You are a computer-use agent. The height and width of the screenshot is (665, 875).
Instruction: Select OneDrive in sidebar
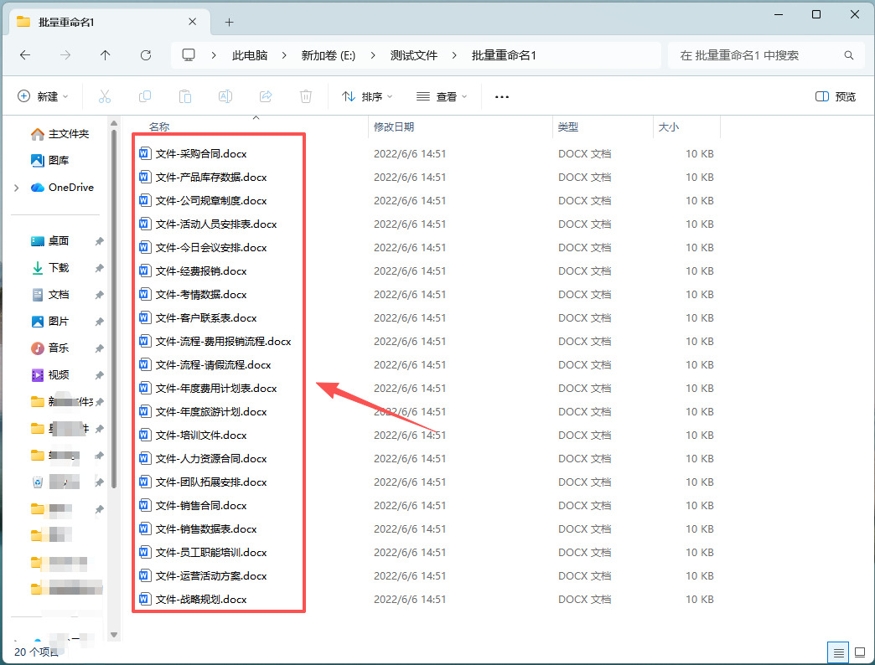(62, 188)
